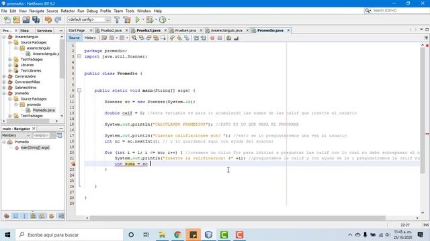Click the New Project toolbar icon
Screen dimensions: 430x241
pos(16,19)
